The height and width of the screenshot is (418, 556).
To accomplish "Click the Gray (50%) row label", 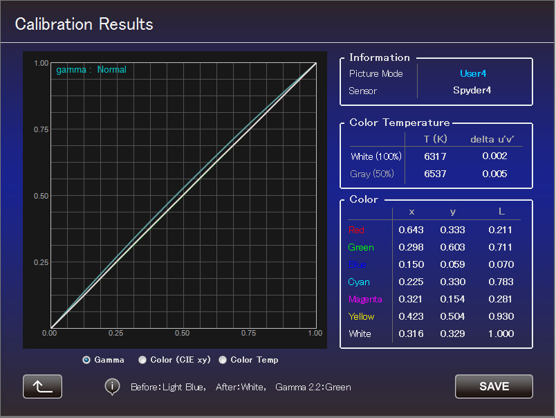I will pos(371,174).
